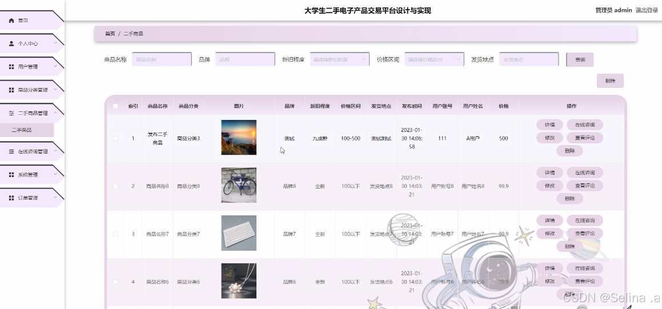Expand the 用户管理 chevron
Viewport: 662px width, 309px height.
55,66
